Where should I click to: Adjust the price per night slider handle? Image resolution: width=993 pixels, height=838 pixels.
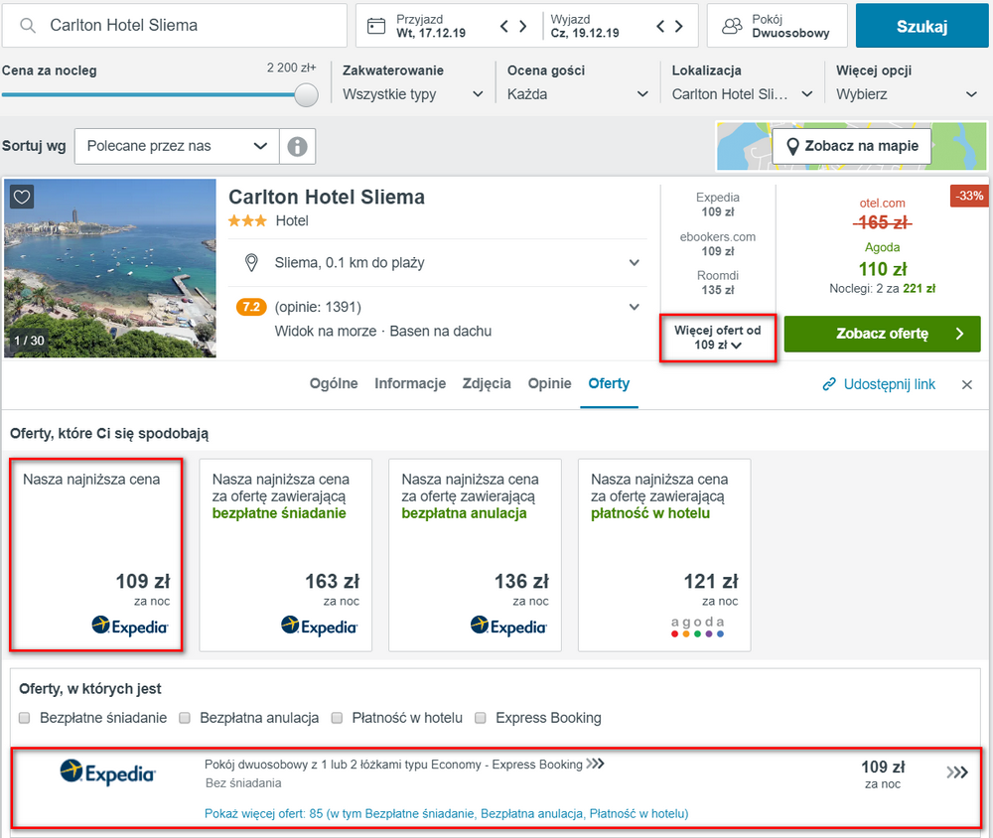[x=307, y=95]
